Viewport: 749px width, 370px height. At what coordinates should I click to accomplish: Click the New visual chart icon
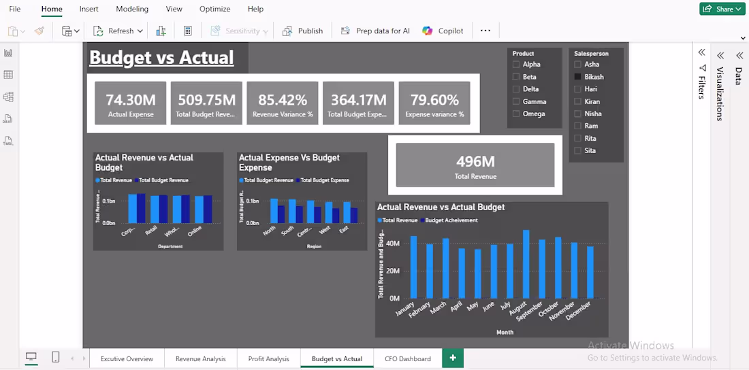click(161, 31)
